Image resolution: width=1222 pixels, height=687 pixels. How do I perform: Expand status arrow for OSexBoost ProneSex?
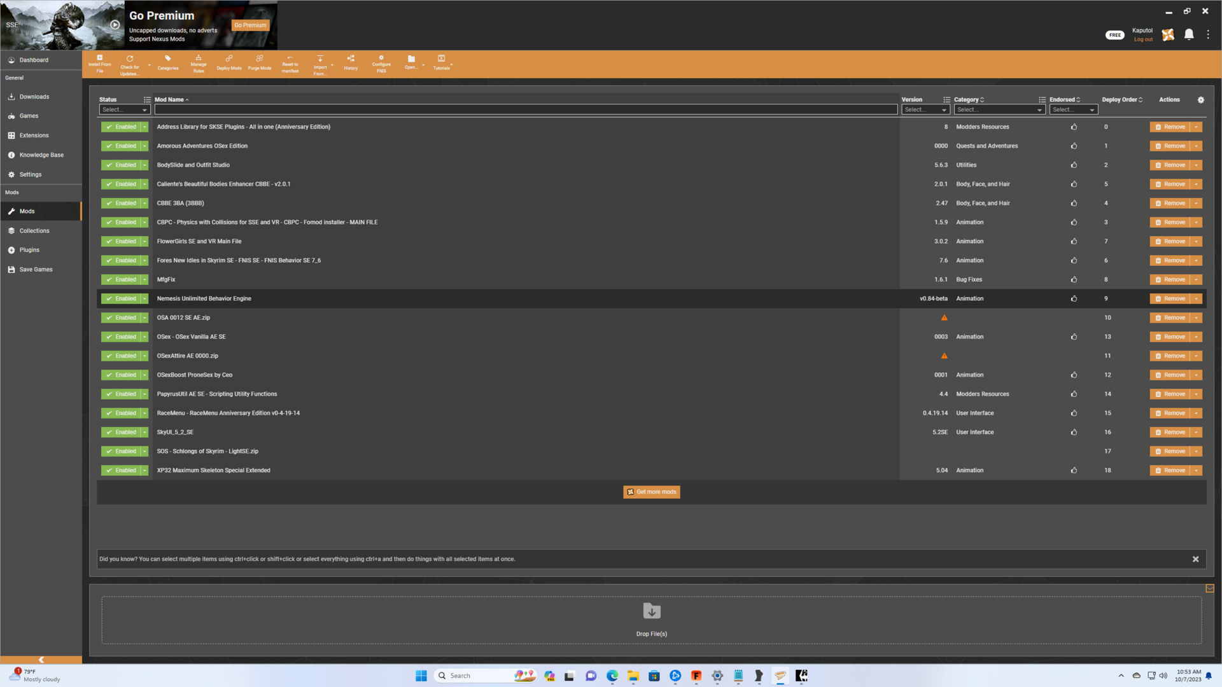144,375
